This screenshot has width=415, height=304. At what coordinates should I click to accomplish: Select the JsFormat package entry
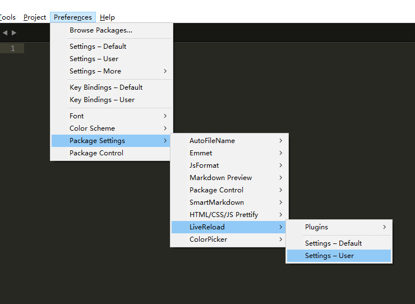[x=228, y=165]
